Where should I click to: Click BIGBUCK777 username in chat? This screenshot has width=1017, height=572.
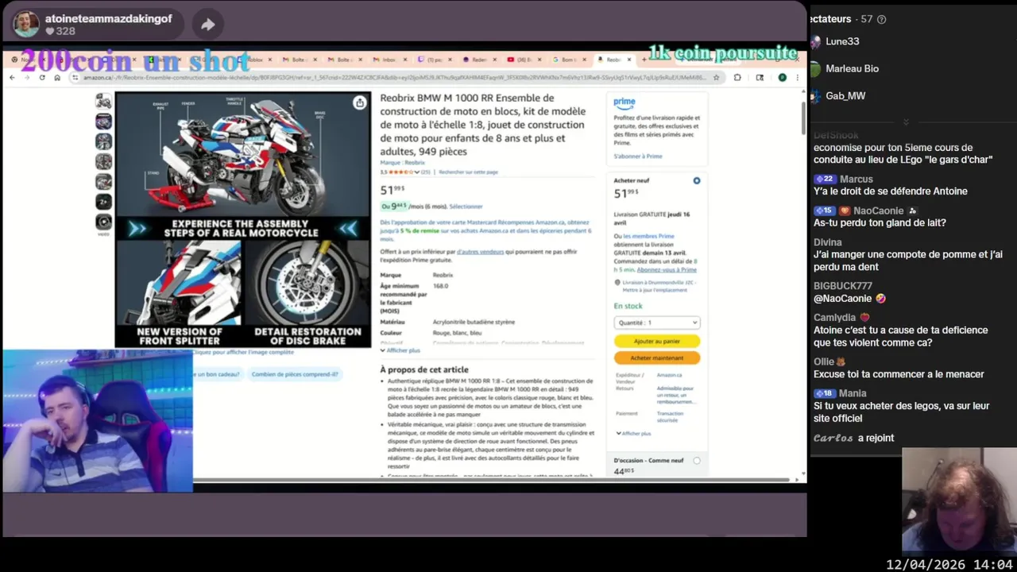[x=843, y=286]
